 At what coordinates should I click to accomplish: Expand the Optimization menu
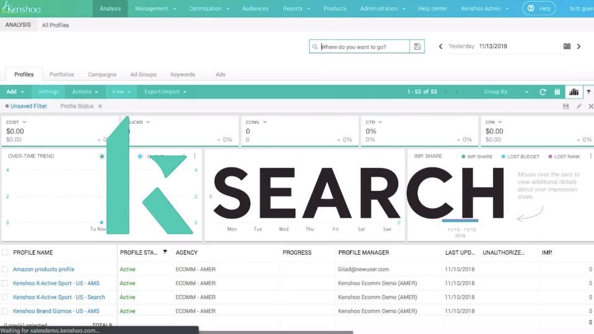tap(209, 8)
